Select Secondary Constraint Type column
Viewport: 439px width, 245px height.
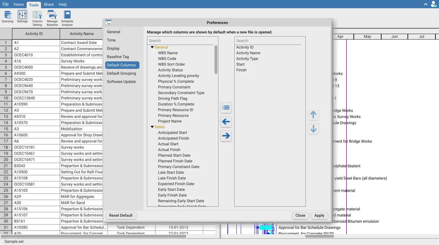pyautogui.click(x=181, y=93)
